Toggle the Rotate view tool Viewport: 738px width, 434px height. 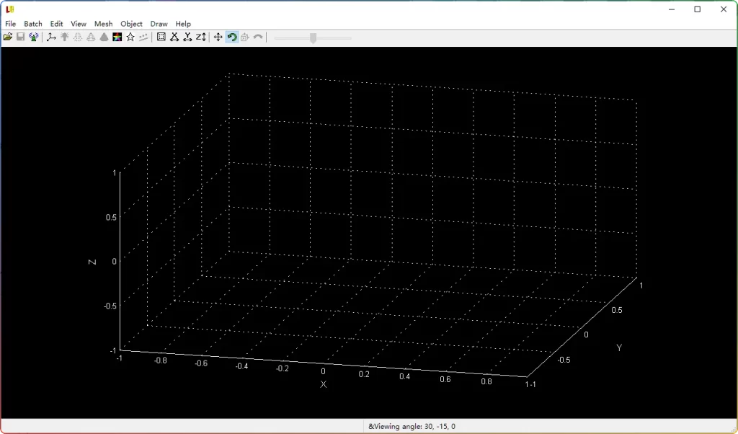(x=231, y=37)
